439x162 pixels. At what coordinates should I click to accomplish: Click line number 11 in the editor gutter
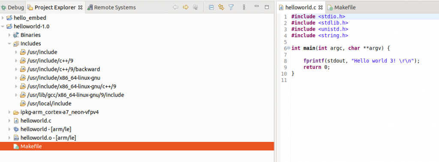tap(284, 80)
